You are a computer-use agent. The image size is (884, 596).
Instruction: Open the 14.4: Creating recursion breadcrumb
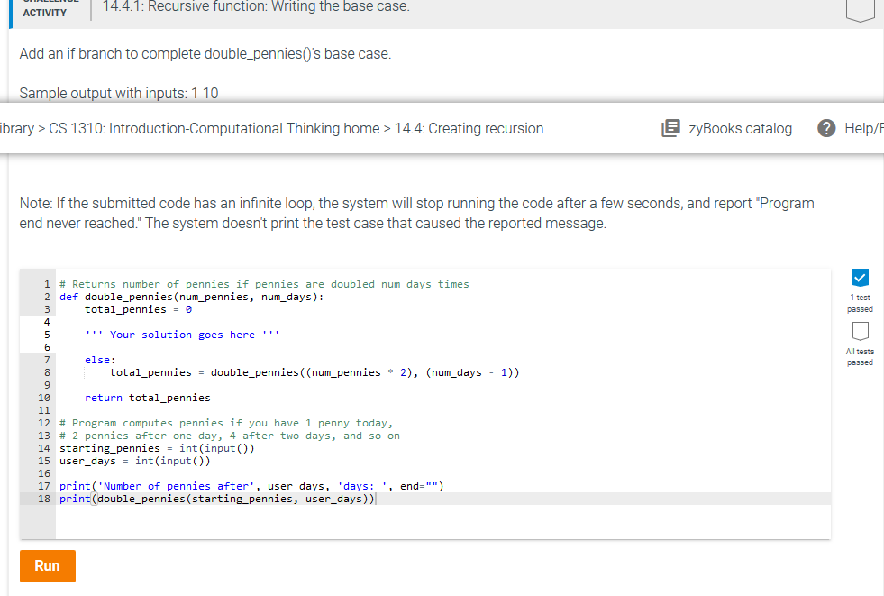coord(469,129)
